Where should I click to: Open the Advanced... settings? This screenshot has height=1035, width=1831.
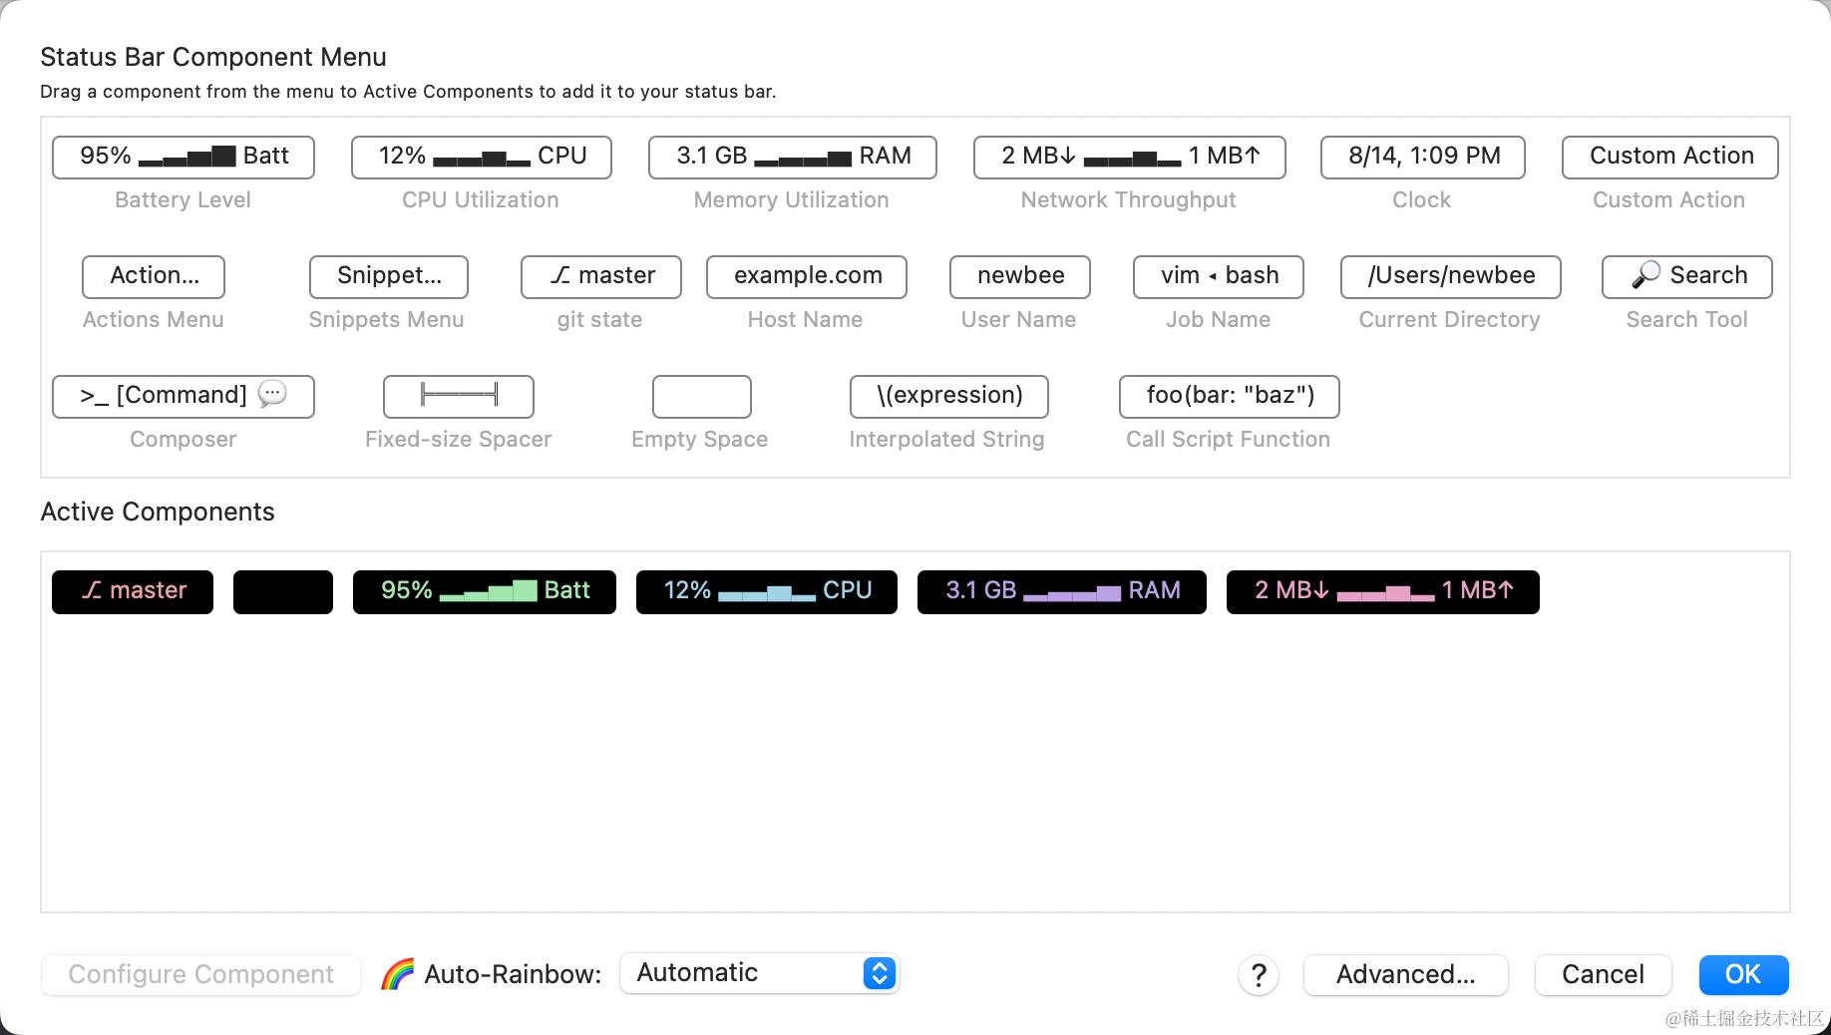coord(1406,974)
